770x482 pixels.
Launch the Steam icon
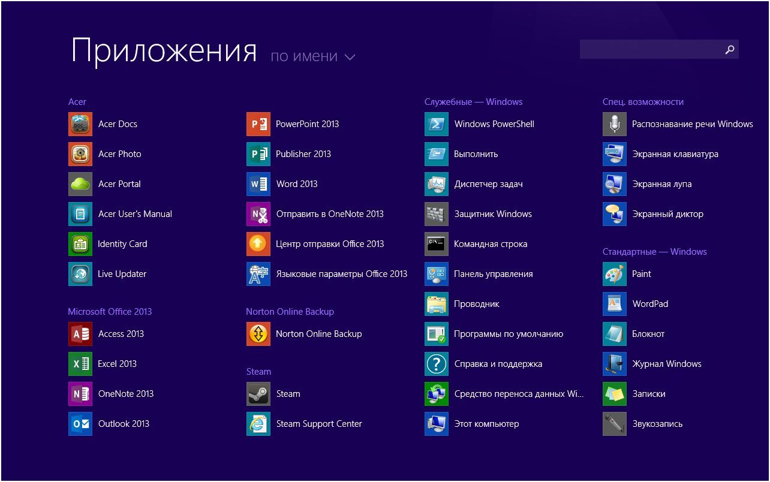(258, 394)
